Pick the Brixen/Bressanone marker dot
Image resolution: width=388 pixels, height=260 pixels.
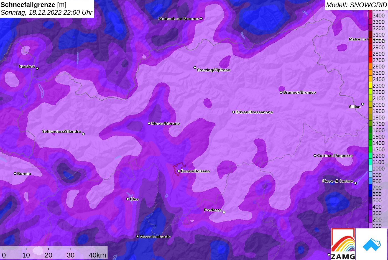pyautogui.click(x=233, y=112)
